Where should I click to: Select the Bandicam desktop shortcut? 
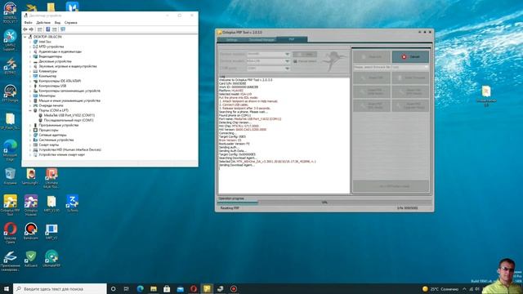31,231
